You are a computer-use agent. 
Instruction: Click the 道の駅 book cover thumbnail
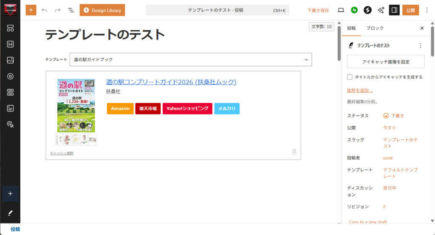[x=76, y=106]
